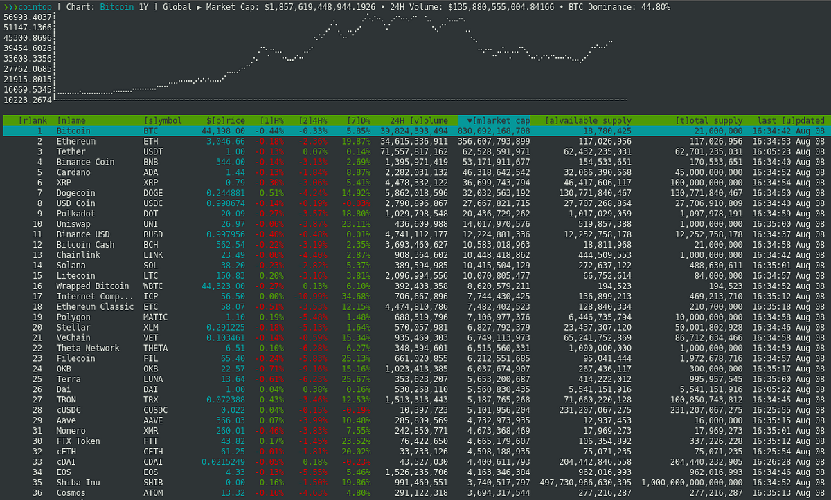Select the Wrapped Bitcoin row name

pyautogui.click(x=93, y=286)
